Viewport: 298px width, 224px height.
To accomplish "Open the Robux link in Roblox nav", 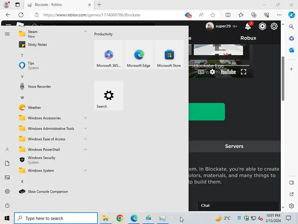I will [248, 38].
